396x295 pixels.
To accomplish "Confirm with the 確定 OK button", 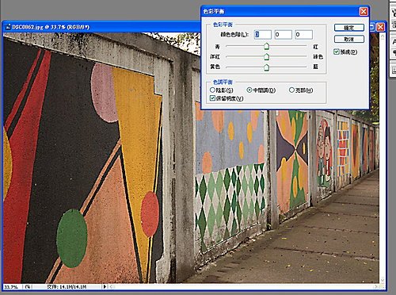I will tap(349, 28).
